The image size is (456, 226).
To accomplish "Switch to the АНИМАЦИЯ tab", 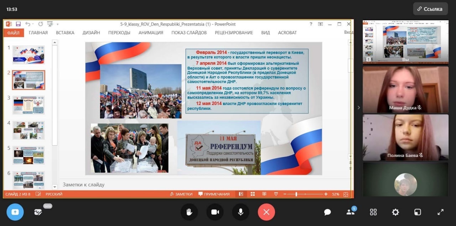I will pyautogui.click(x=151, y=33).
